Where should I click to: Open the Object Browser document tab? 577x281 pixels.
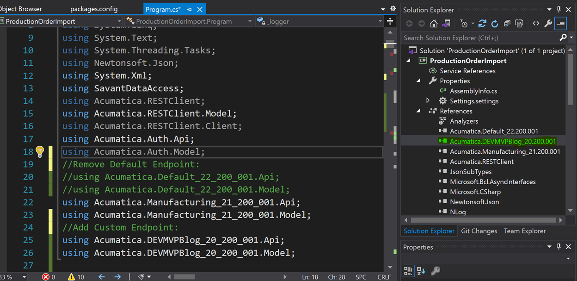click(20, 9)
